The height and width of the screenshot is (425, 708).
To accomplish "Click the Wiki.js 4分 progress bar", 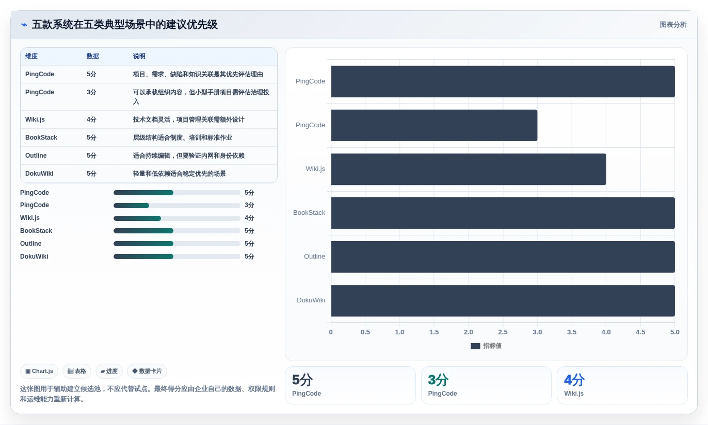I will (177, 218).
